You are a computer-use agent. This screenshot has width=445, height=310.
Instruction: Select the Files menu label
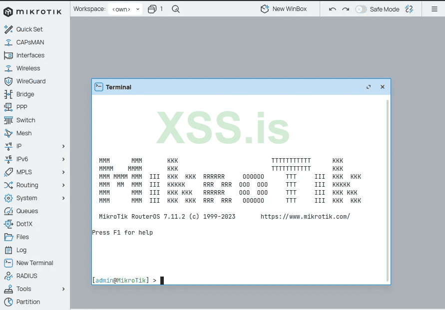(22, 237)
